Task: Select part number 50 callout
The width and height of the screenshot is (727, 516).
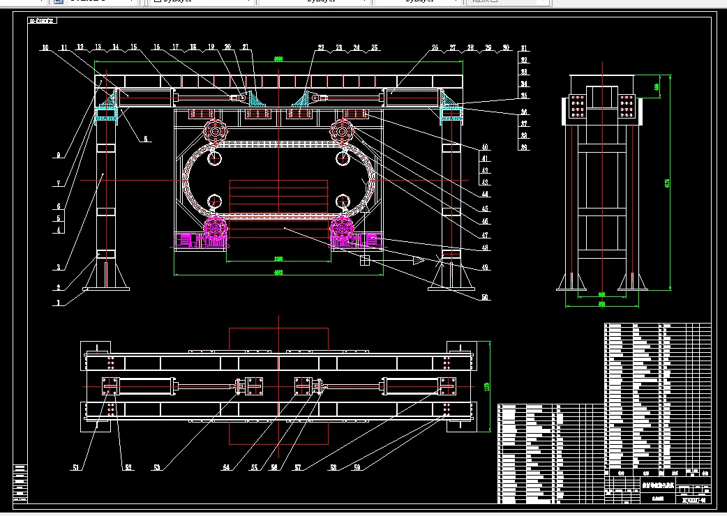Action: coord(484,297)
